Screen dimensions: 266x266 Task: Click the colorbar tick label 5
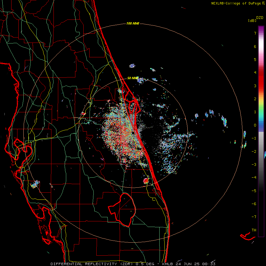[255, 59]
